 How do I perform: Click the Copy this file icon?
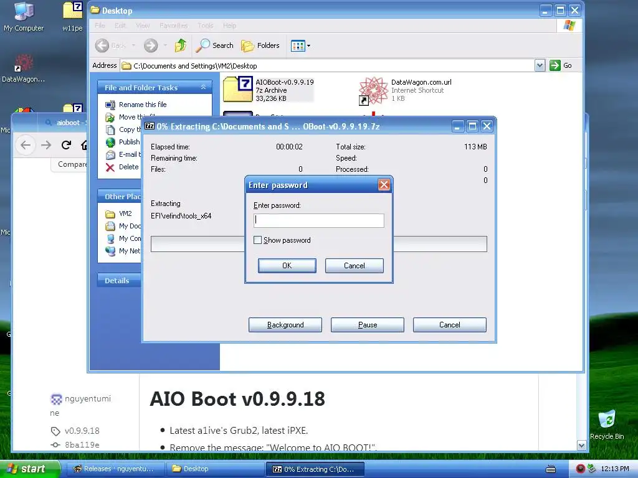pos(110,129)
